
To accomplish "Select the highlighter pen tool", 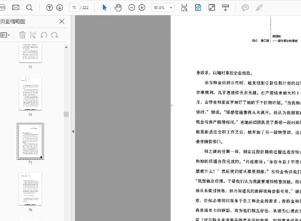I will coord(259,8).
